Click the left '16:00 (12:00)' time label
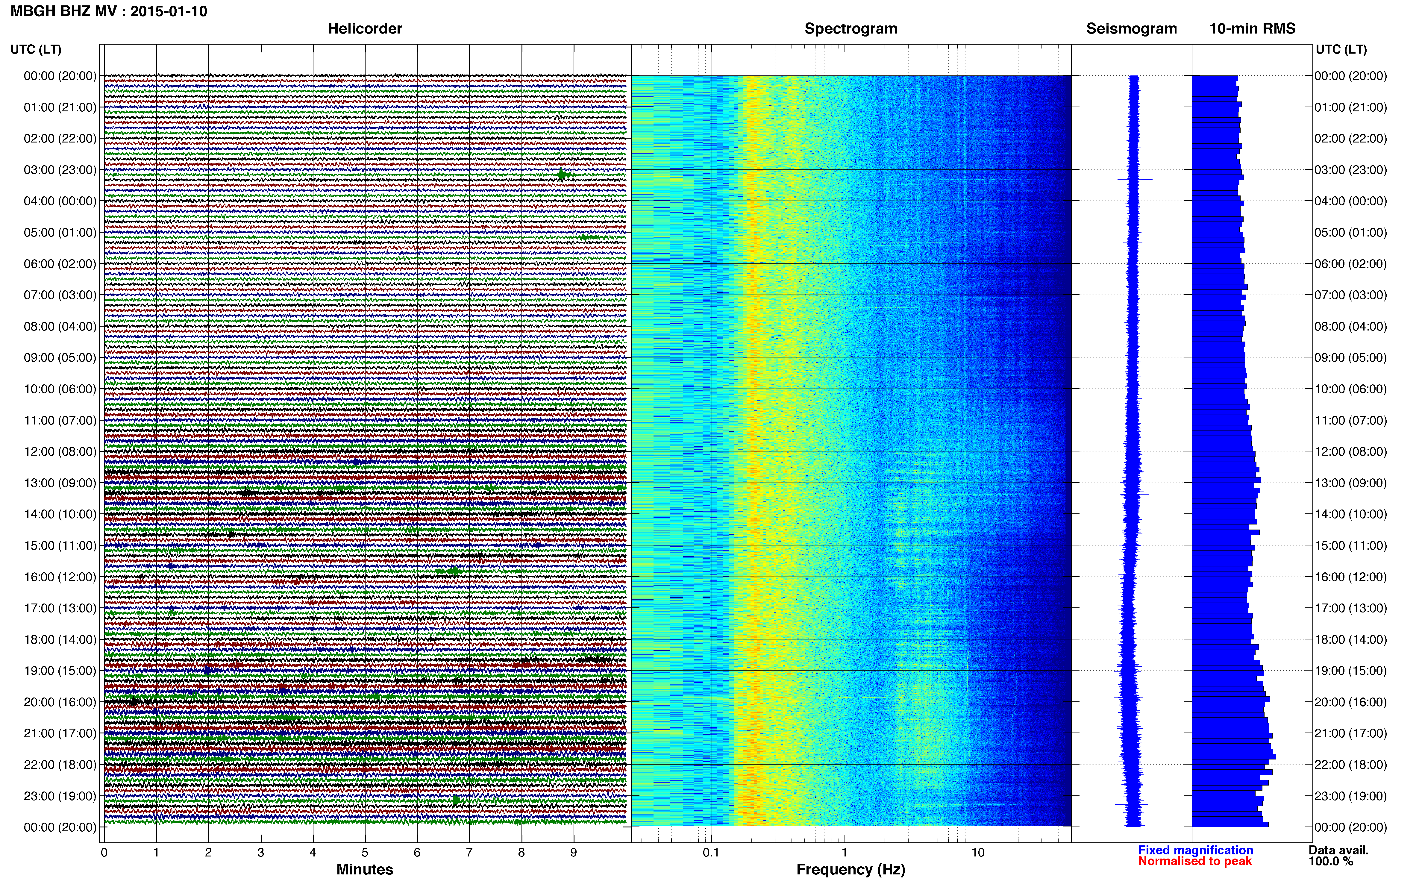Viewport: 1419px width, 887px height. point(60,577)
